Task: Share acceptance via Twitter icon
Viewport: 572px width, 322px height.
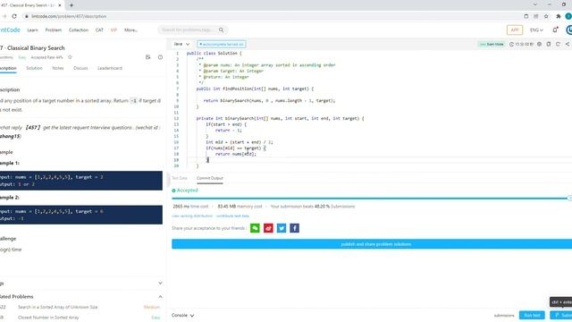Action: [x=282, y=228]
